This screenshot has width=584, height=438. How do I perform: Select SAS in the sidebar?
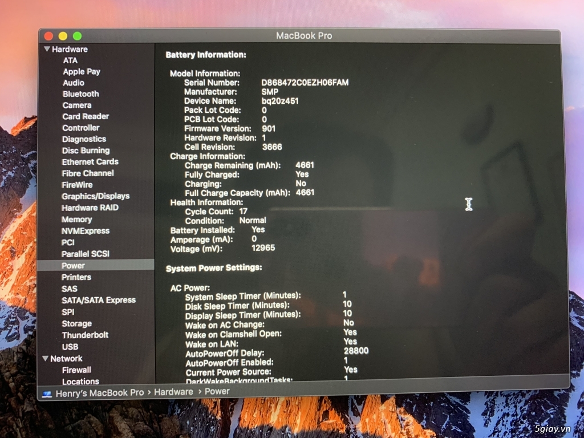coord(69,289)
